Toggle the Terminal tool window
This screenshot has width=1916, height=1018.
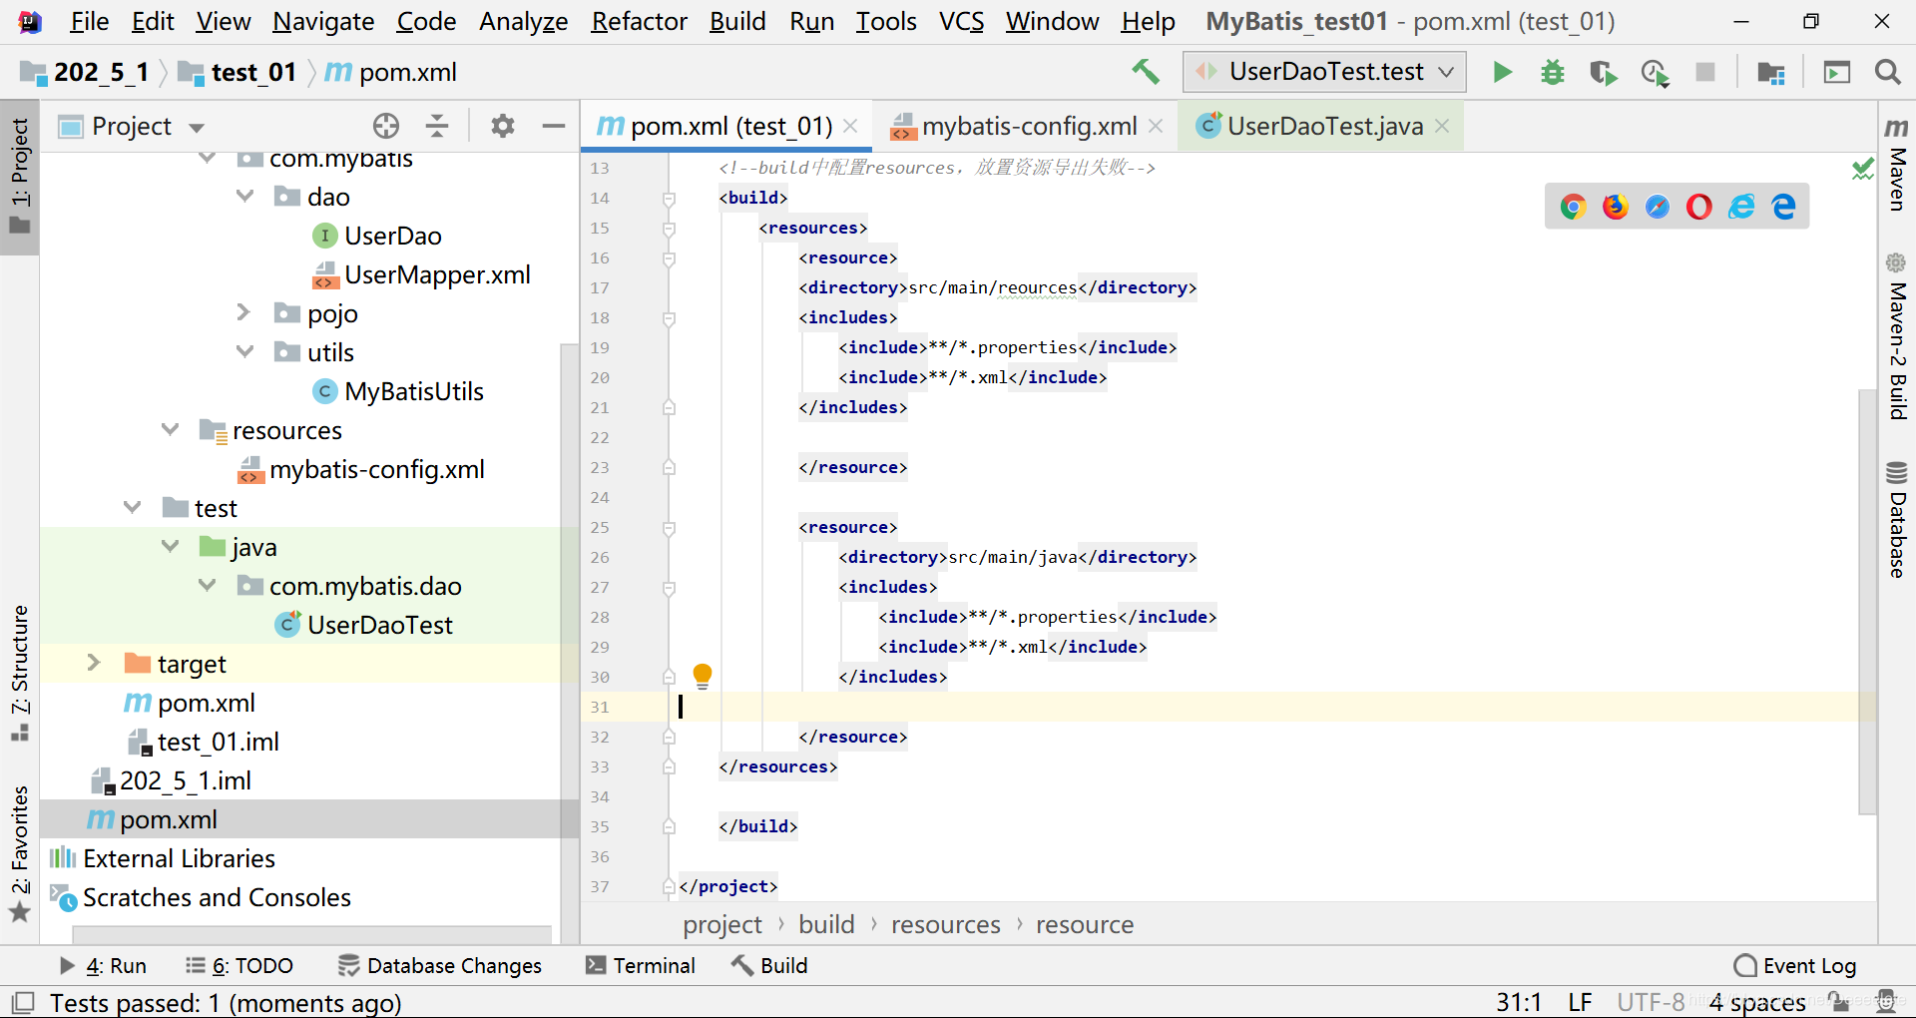(640, 965)
